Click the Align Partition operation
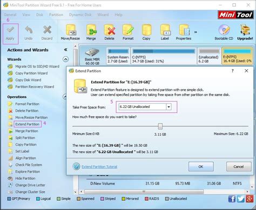256x210 pixels. [x=25, y=158]
